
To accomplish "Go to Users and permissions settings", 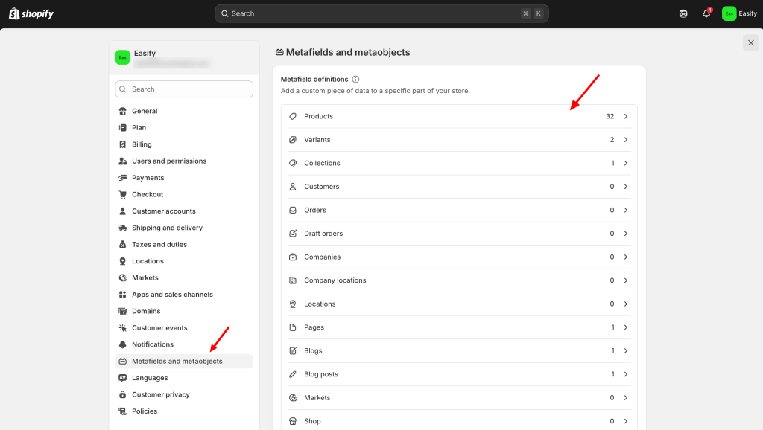I will tap(169, 161).
